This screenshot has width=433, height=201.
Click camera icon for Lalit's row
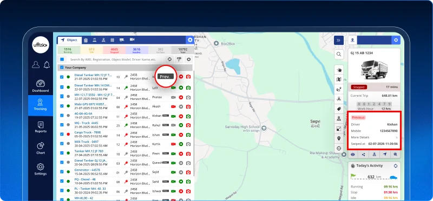[188, 88]
